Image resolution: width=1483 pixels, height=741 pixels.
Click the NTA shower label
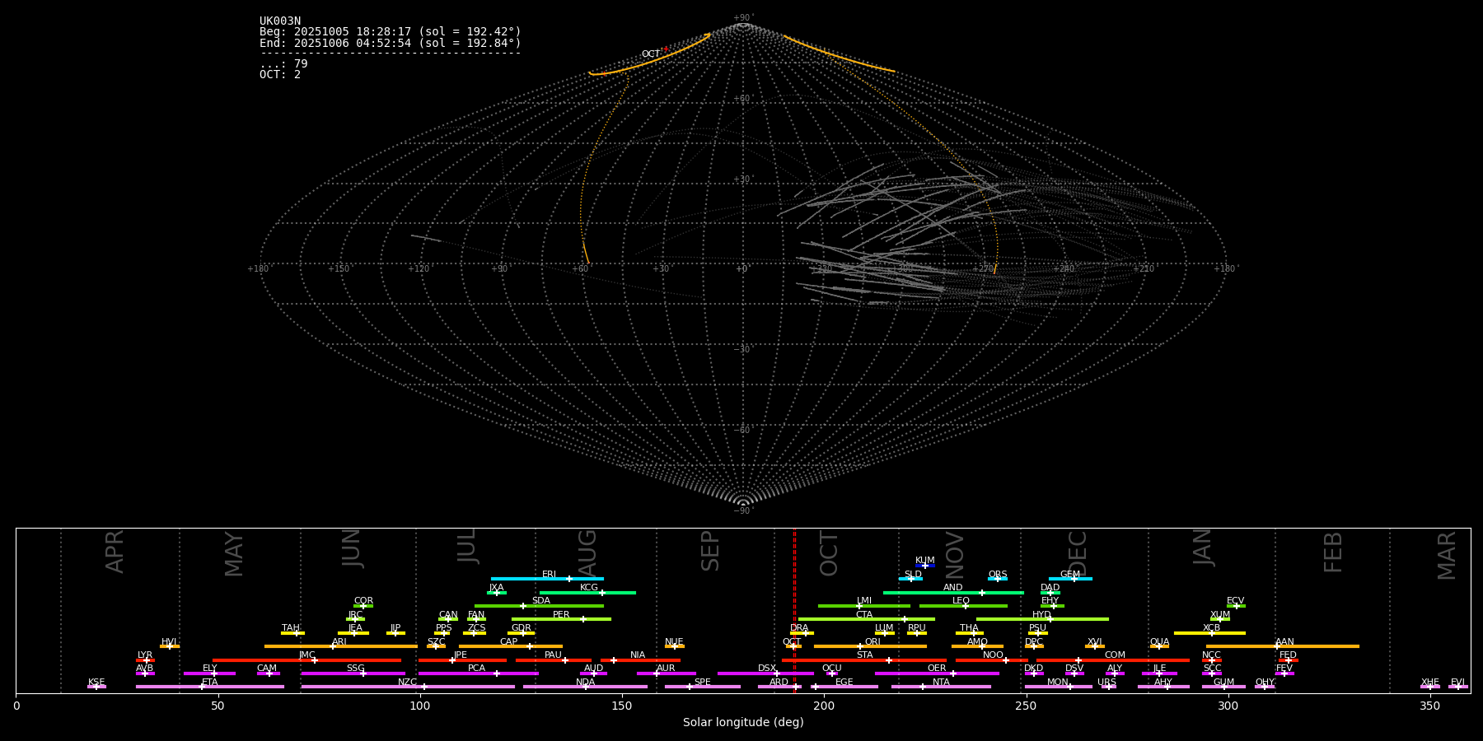pos(941,683)
